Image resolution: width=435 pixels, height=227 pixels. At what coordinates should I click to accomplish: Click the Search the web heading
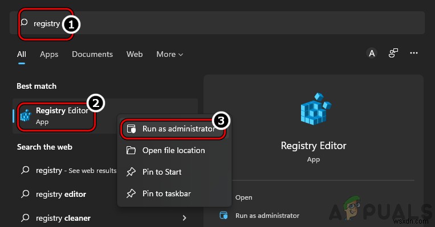44,147
